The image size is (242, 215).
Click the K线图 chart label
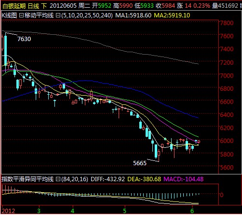(9, 15)
